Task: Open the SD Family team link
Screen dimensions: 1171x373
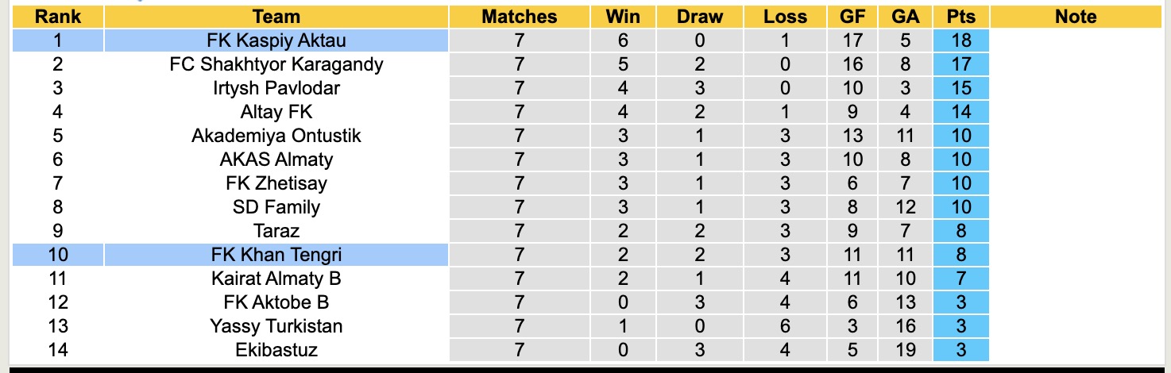Action: 276,207
